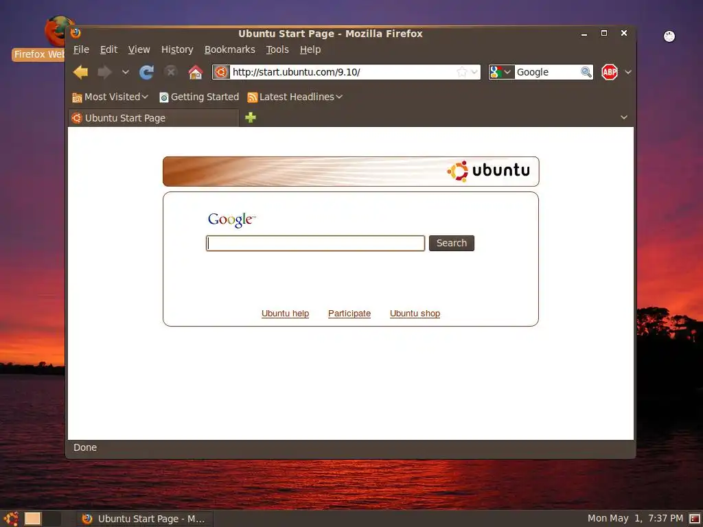Click the Ubuntu Start Page taskbar button
Screen dimensions: 703x527
[144, 519]
